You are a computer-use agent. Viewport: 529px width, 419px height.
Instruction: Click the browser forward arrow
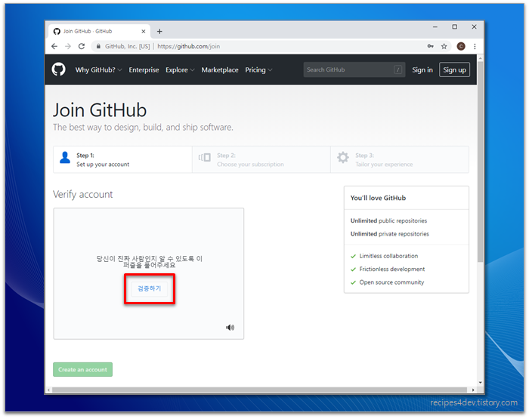pos(68,46)
